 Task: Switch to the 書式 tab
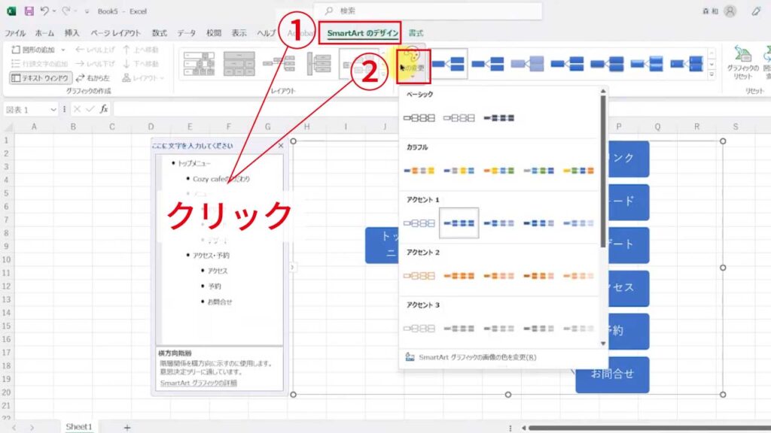416,33
